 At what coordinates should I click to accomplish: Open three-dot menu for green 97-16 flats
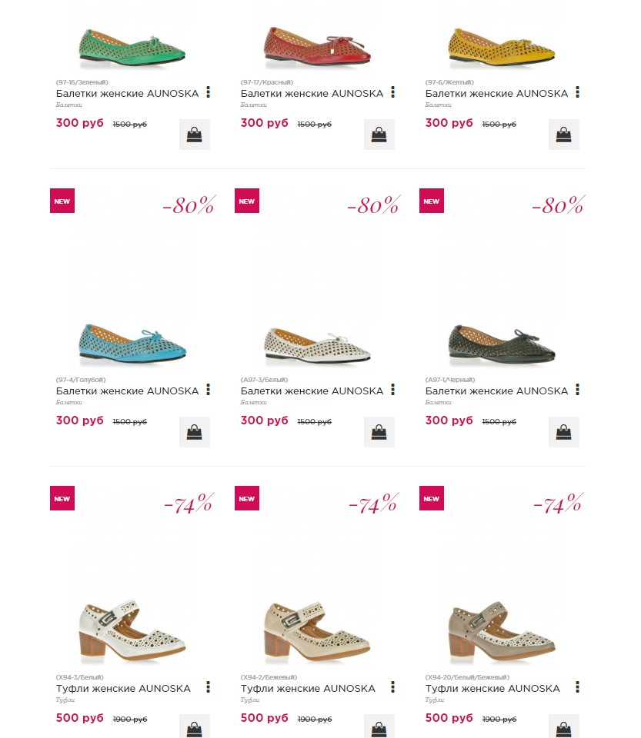coord(209,92)
